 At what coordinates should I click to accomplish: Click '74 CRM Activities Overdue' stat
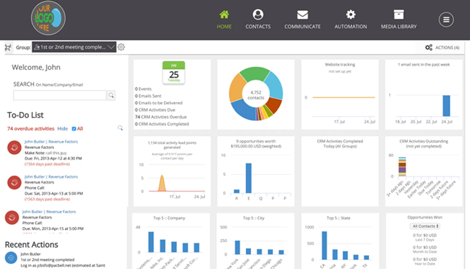161,117
